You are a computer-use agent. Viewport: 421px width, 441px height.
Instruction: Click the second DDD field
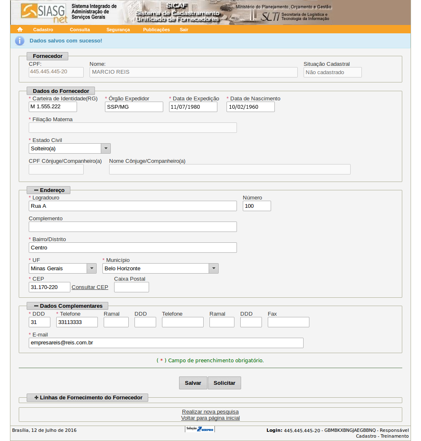point(145,322)
